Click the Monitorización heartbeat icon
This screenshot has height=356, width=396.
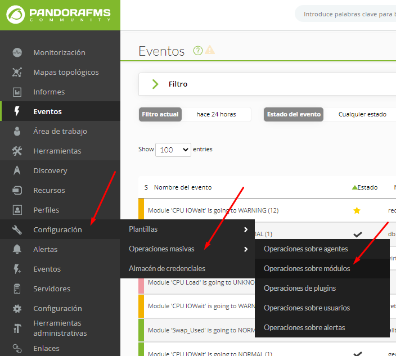[x=17, y=52]
